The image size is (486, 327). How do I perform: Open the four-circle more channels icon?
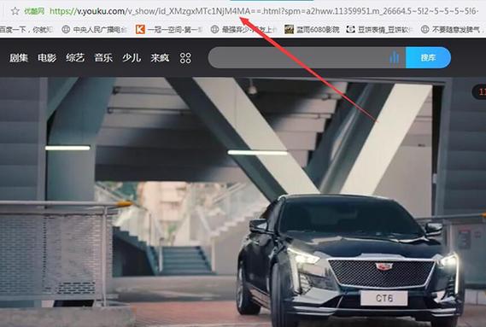[185, 58]
